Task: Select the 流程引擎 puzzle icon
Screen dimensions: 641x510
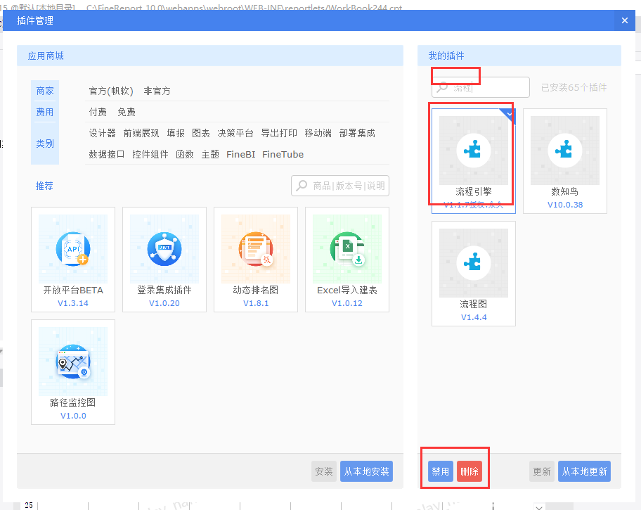Action: (x=474, y=151)
